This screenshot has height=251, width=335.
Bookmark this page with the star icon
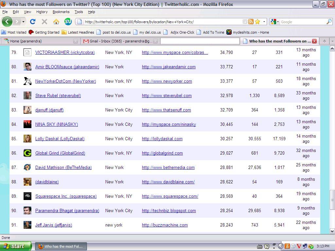(257, 22)
